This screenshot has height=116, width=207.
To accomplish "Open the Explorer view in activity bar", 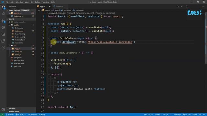I will tap(3, 7).
